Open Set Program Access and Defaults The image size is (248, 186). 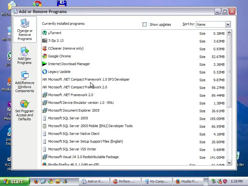(24, 110)
